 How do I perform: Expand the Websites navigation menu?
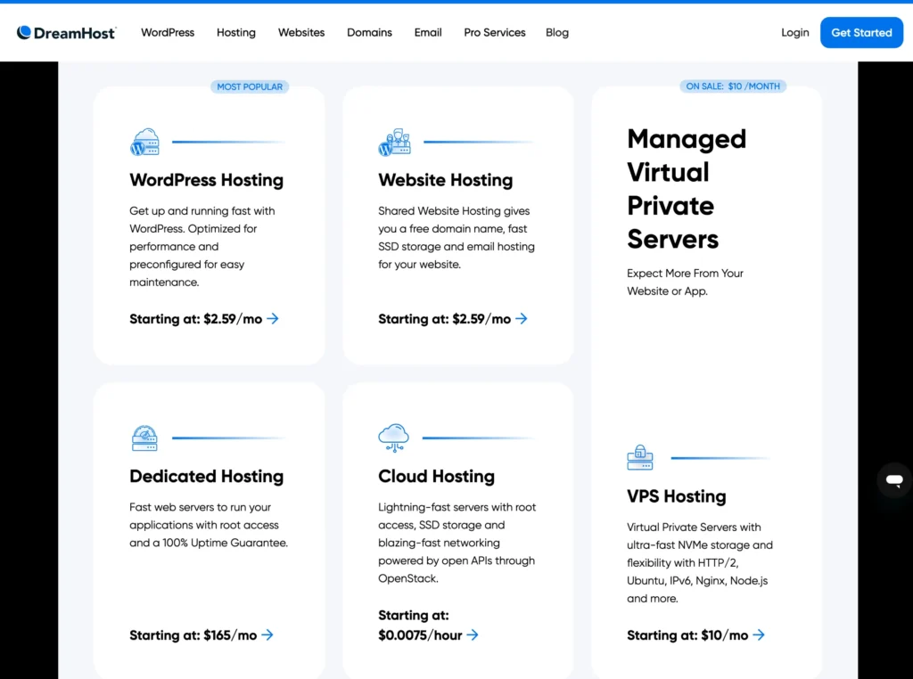coord(301,33)
